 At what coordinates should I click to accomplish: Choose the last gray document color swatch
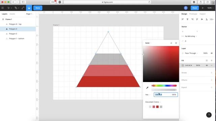[x=161, y=107]
